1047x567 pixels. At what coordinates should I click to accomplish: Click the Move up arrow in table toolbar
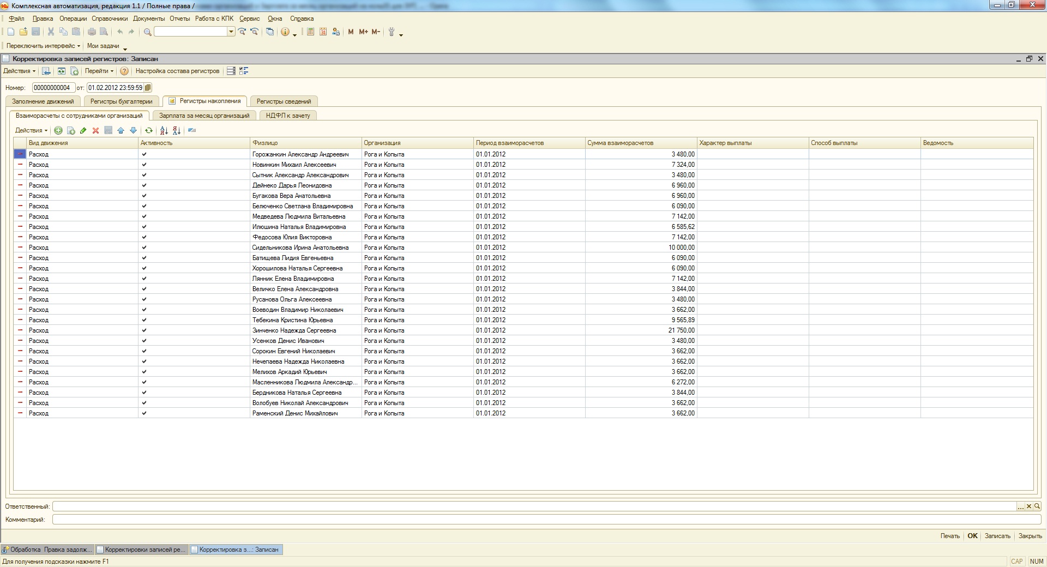tap(121, 130)
